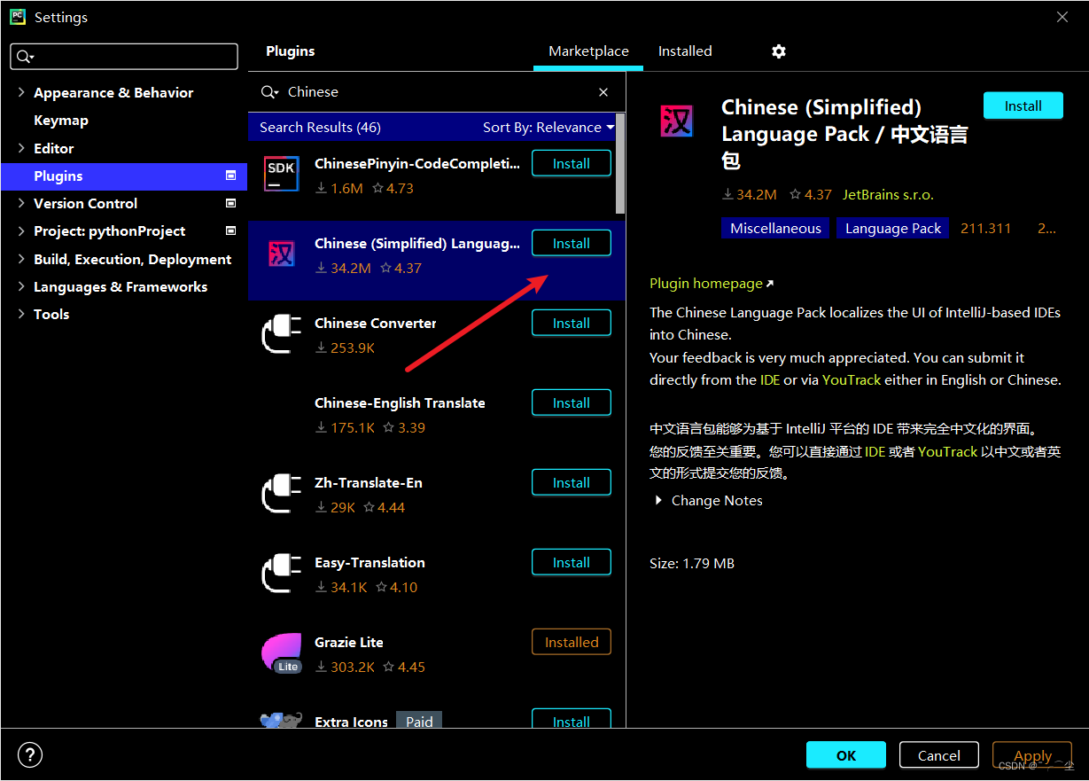
Task: Click Install button in plugin details panel
Action: pos(1023,105)
